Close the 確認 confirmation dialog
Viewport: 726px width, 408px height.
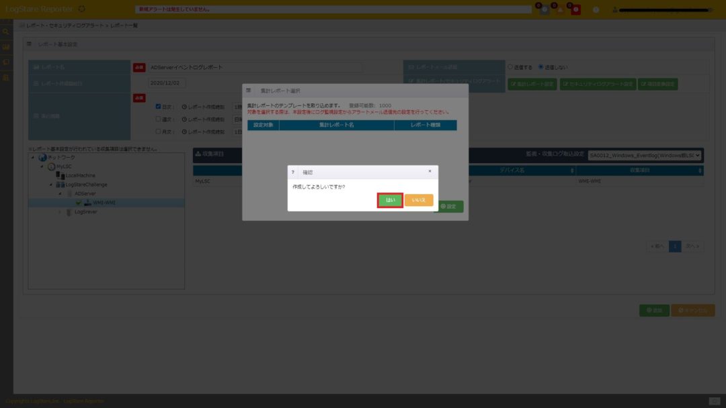[x=430, y=171]
